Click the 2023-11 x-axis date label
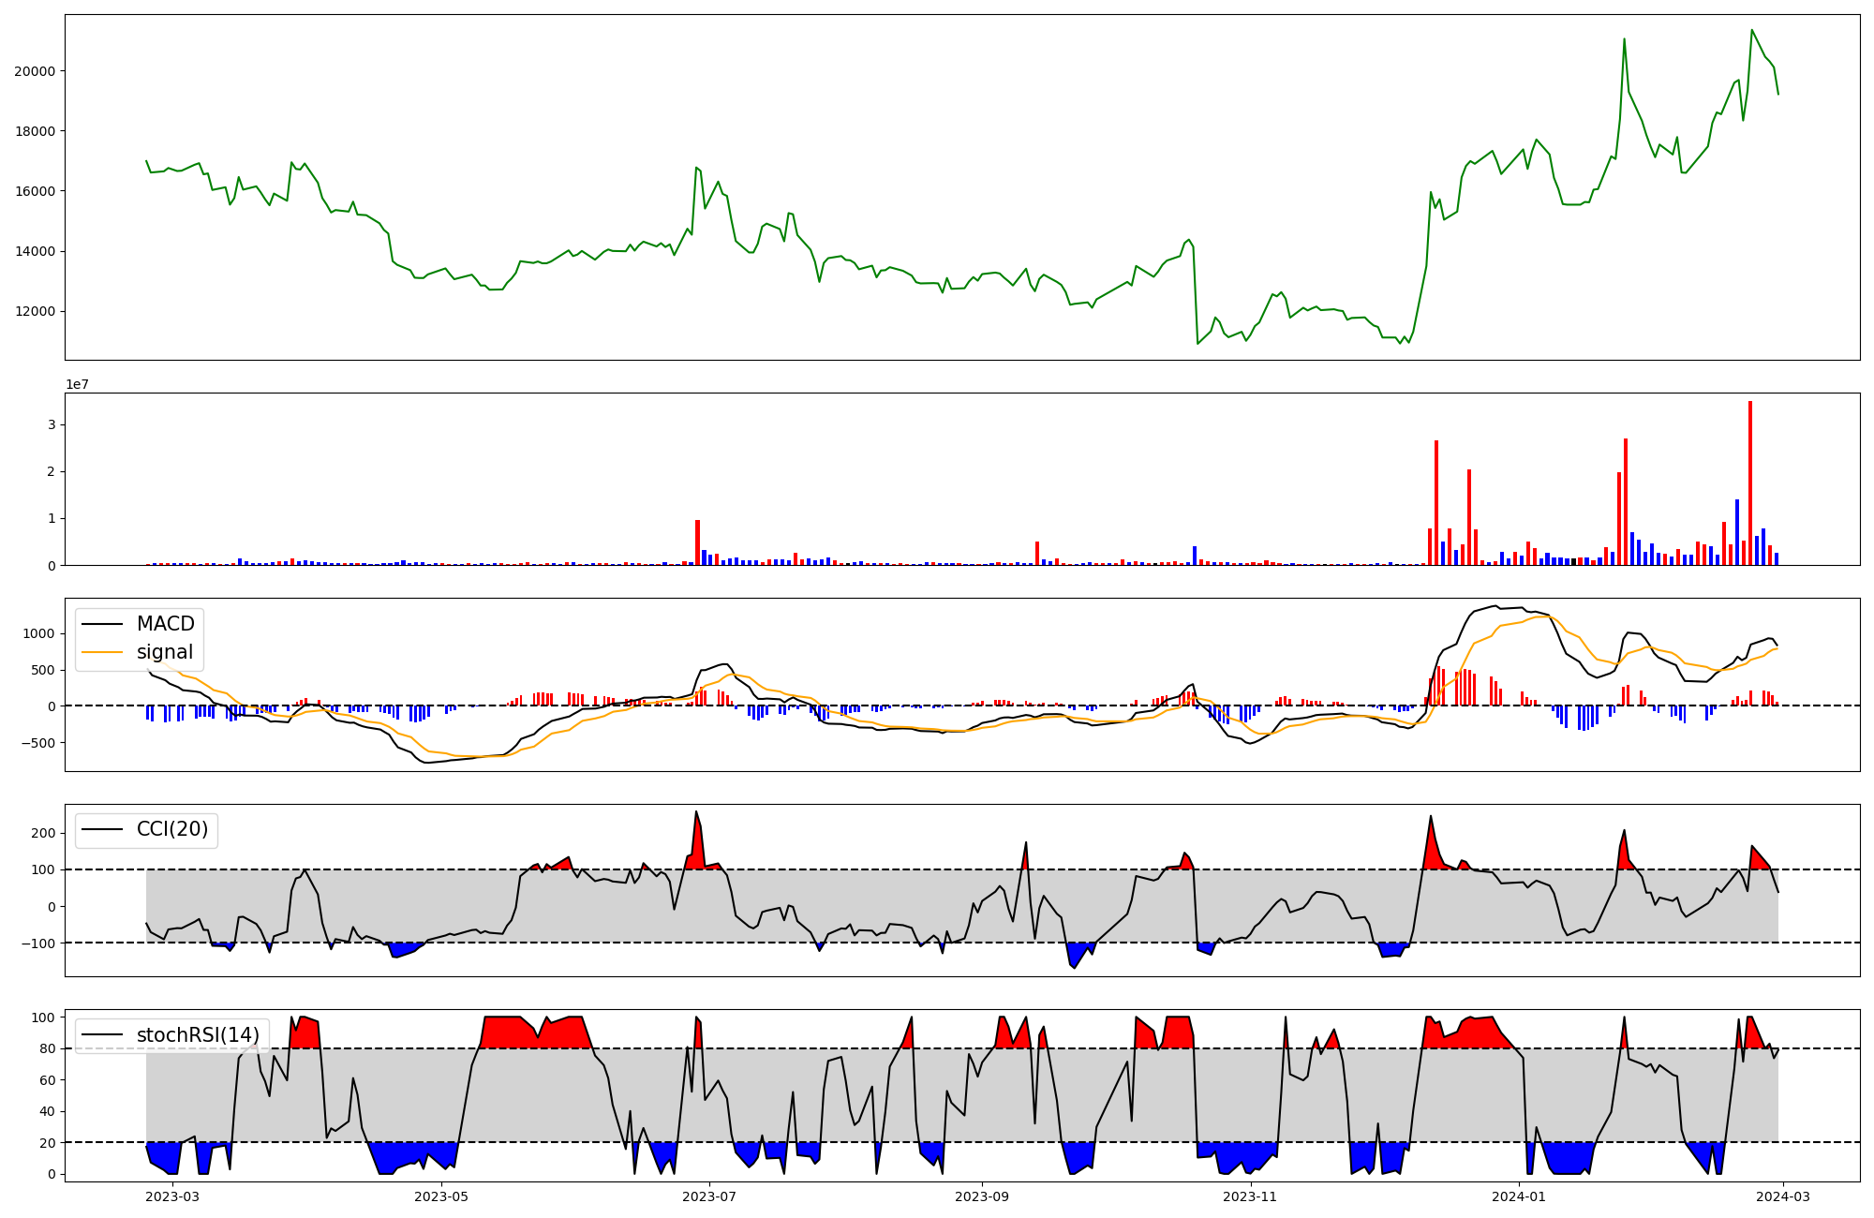1874x1218 pixels. [1251, 1196]
